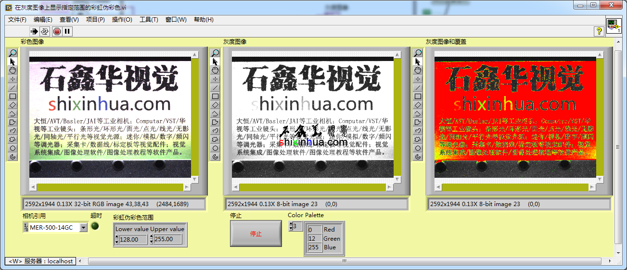Open the 窗口(W) menu
The image size is (627, 270).
176,20
